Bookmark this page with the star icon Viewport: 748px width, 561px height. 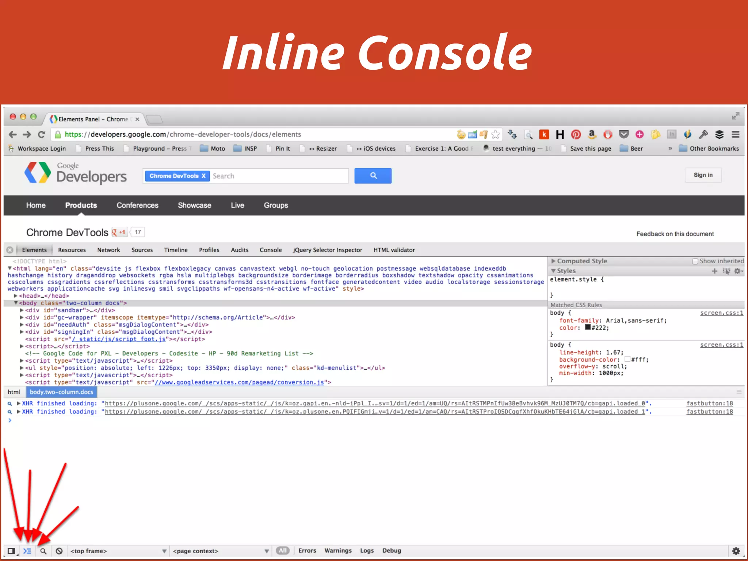[x=495, y=134]
